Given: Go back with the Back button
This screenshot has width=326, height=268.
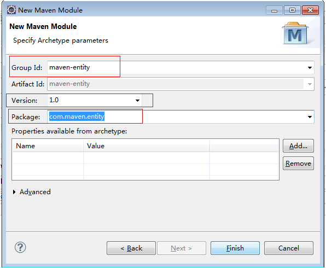Looking at the screenshot, I should click(x=131, y=248).
